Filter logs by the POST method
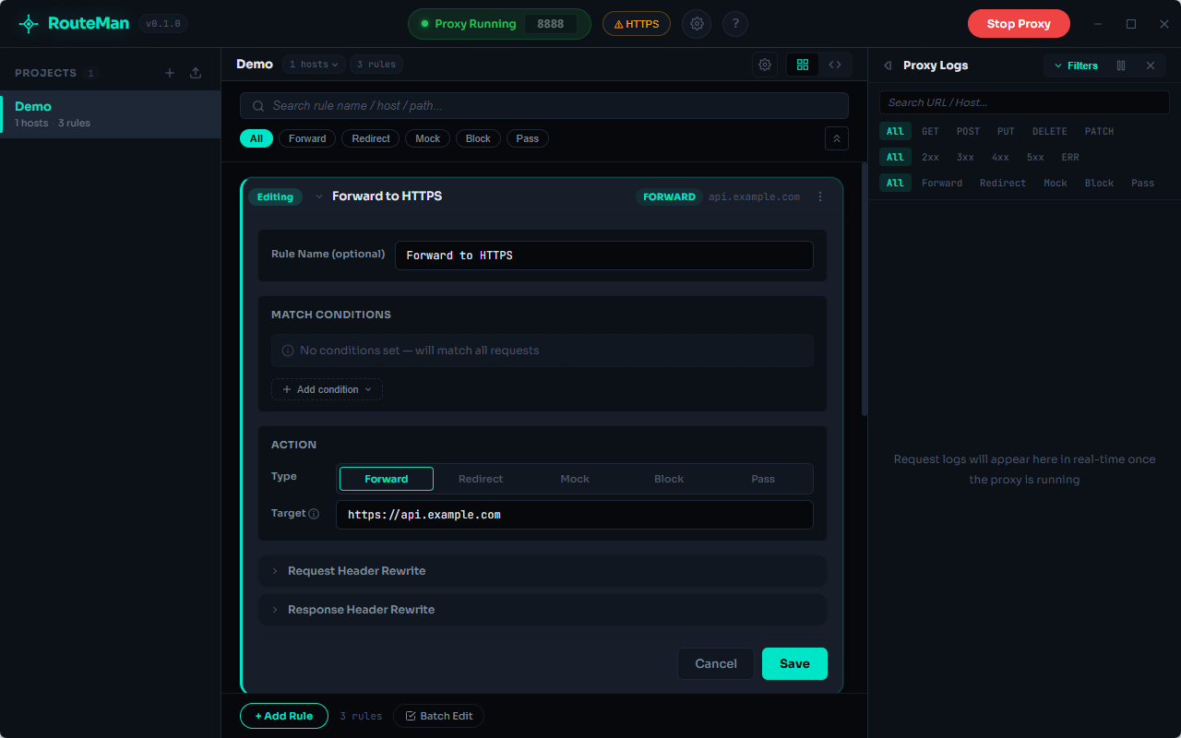Viewport: 1181px width, 738px height. click(968, 131)
